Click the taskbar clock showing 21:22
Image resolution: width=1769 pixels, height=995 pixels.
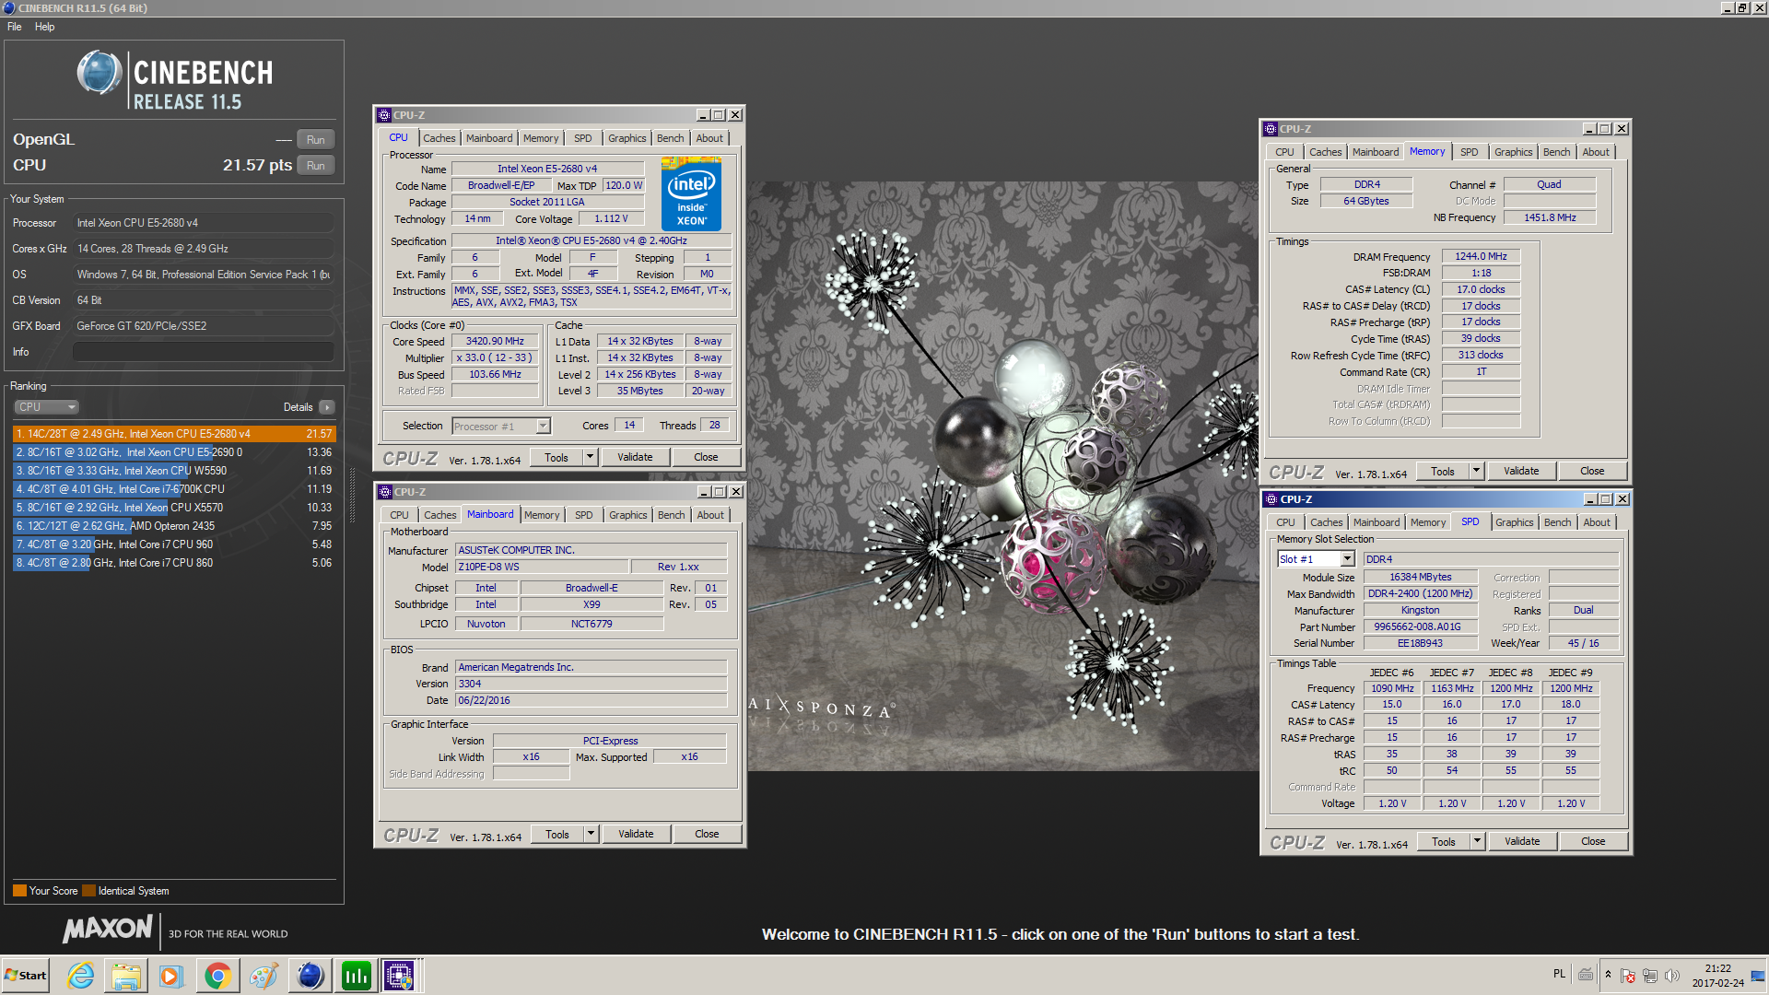tap(1717, 976)
